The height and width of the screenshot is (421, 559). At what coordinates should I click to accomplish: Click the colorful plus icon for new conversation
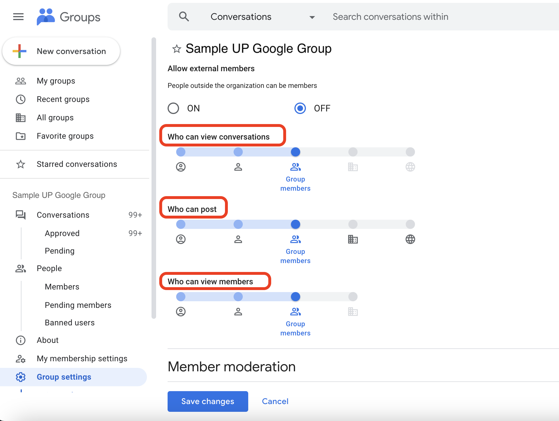(x=20, y=51)
